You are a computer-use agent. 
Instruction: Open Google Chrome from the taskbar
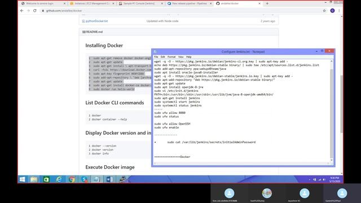pos(72,179)
